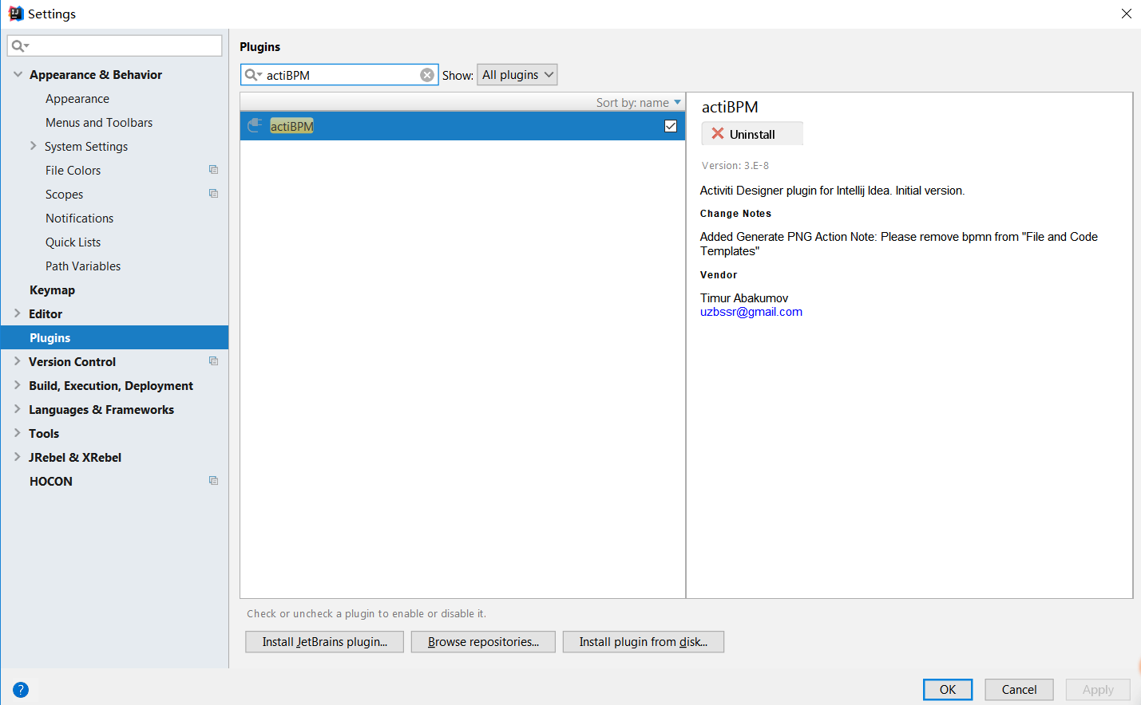Click the settings search magnifier icon
This screenshot has width=1141, height=705.
[x=19, y=46]
